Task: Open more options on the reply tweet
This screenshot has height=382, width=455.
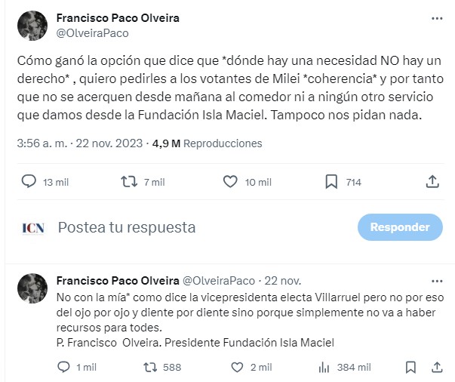Action: pyautogui.click(x=437, y=280)
